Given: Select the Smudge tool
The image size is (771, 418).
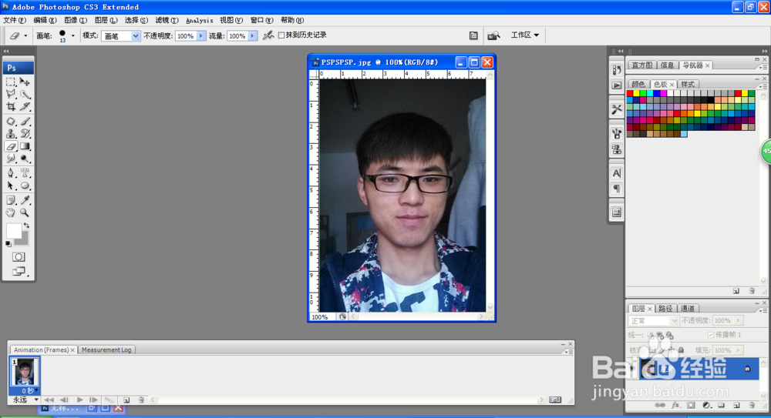Looking at the screenshot, I should point(11,158).
